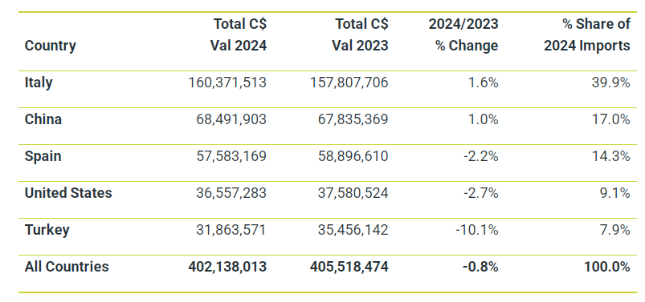Click the All Countries total label
The height and width of the screenshot is (302, 645).
tap(67, 267)
